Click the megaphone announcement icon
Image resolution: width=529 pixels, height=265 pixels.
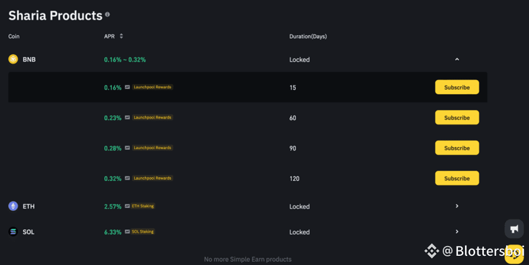(x=514, y=229)
